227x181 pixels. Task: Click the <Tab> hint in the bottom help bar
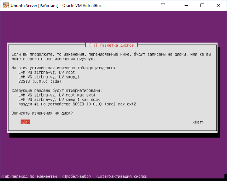[x=6, y=176]
